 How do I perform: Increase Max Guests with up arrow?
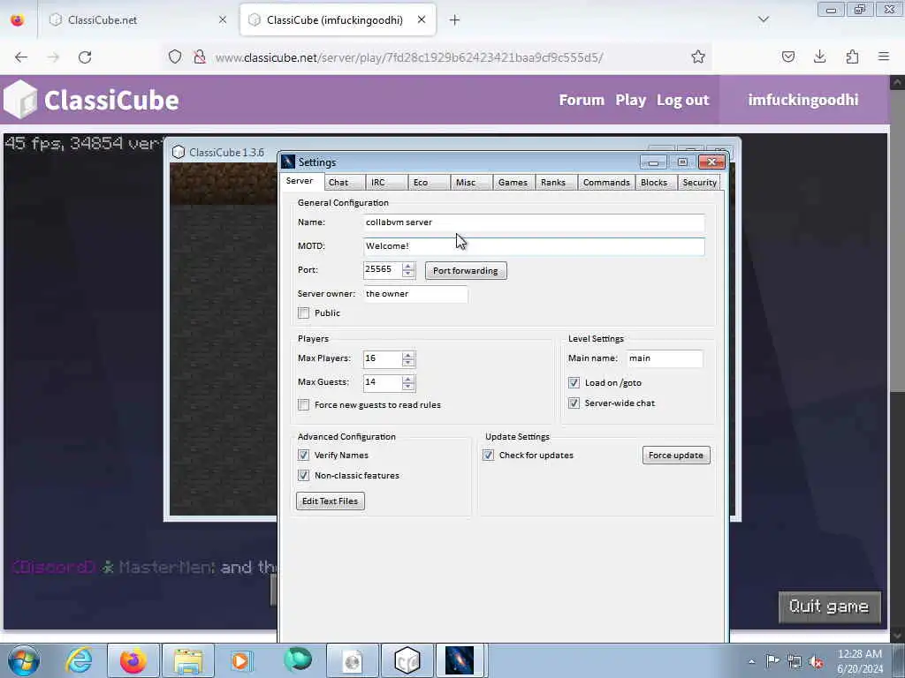[x=408, y=379]
